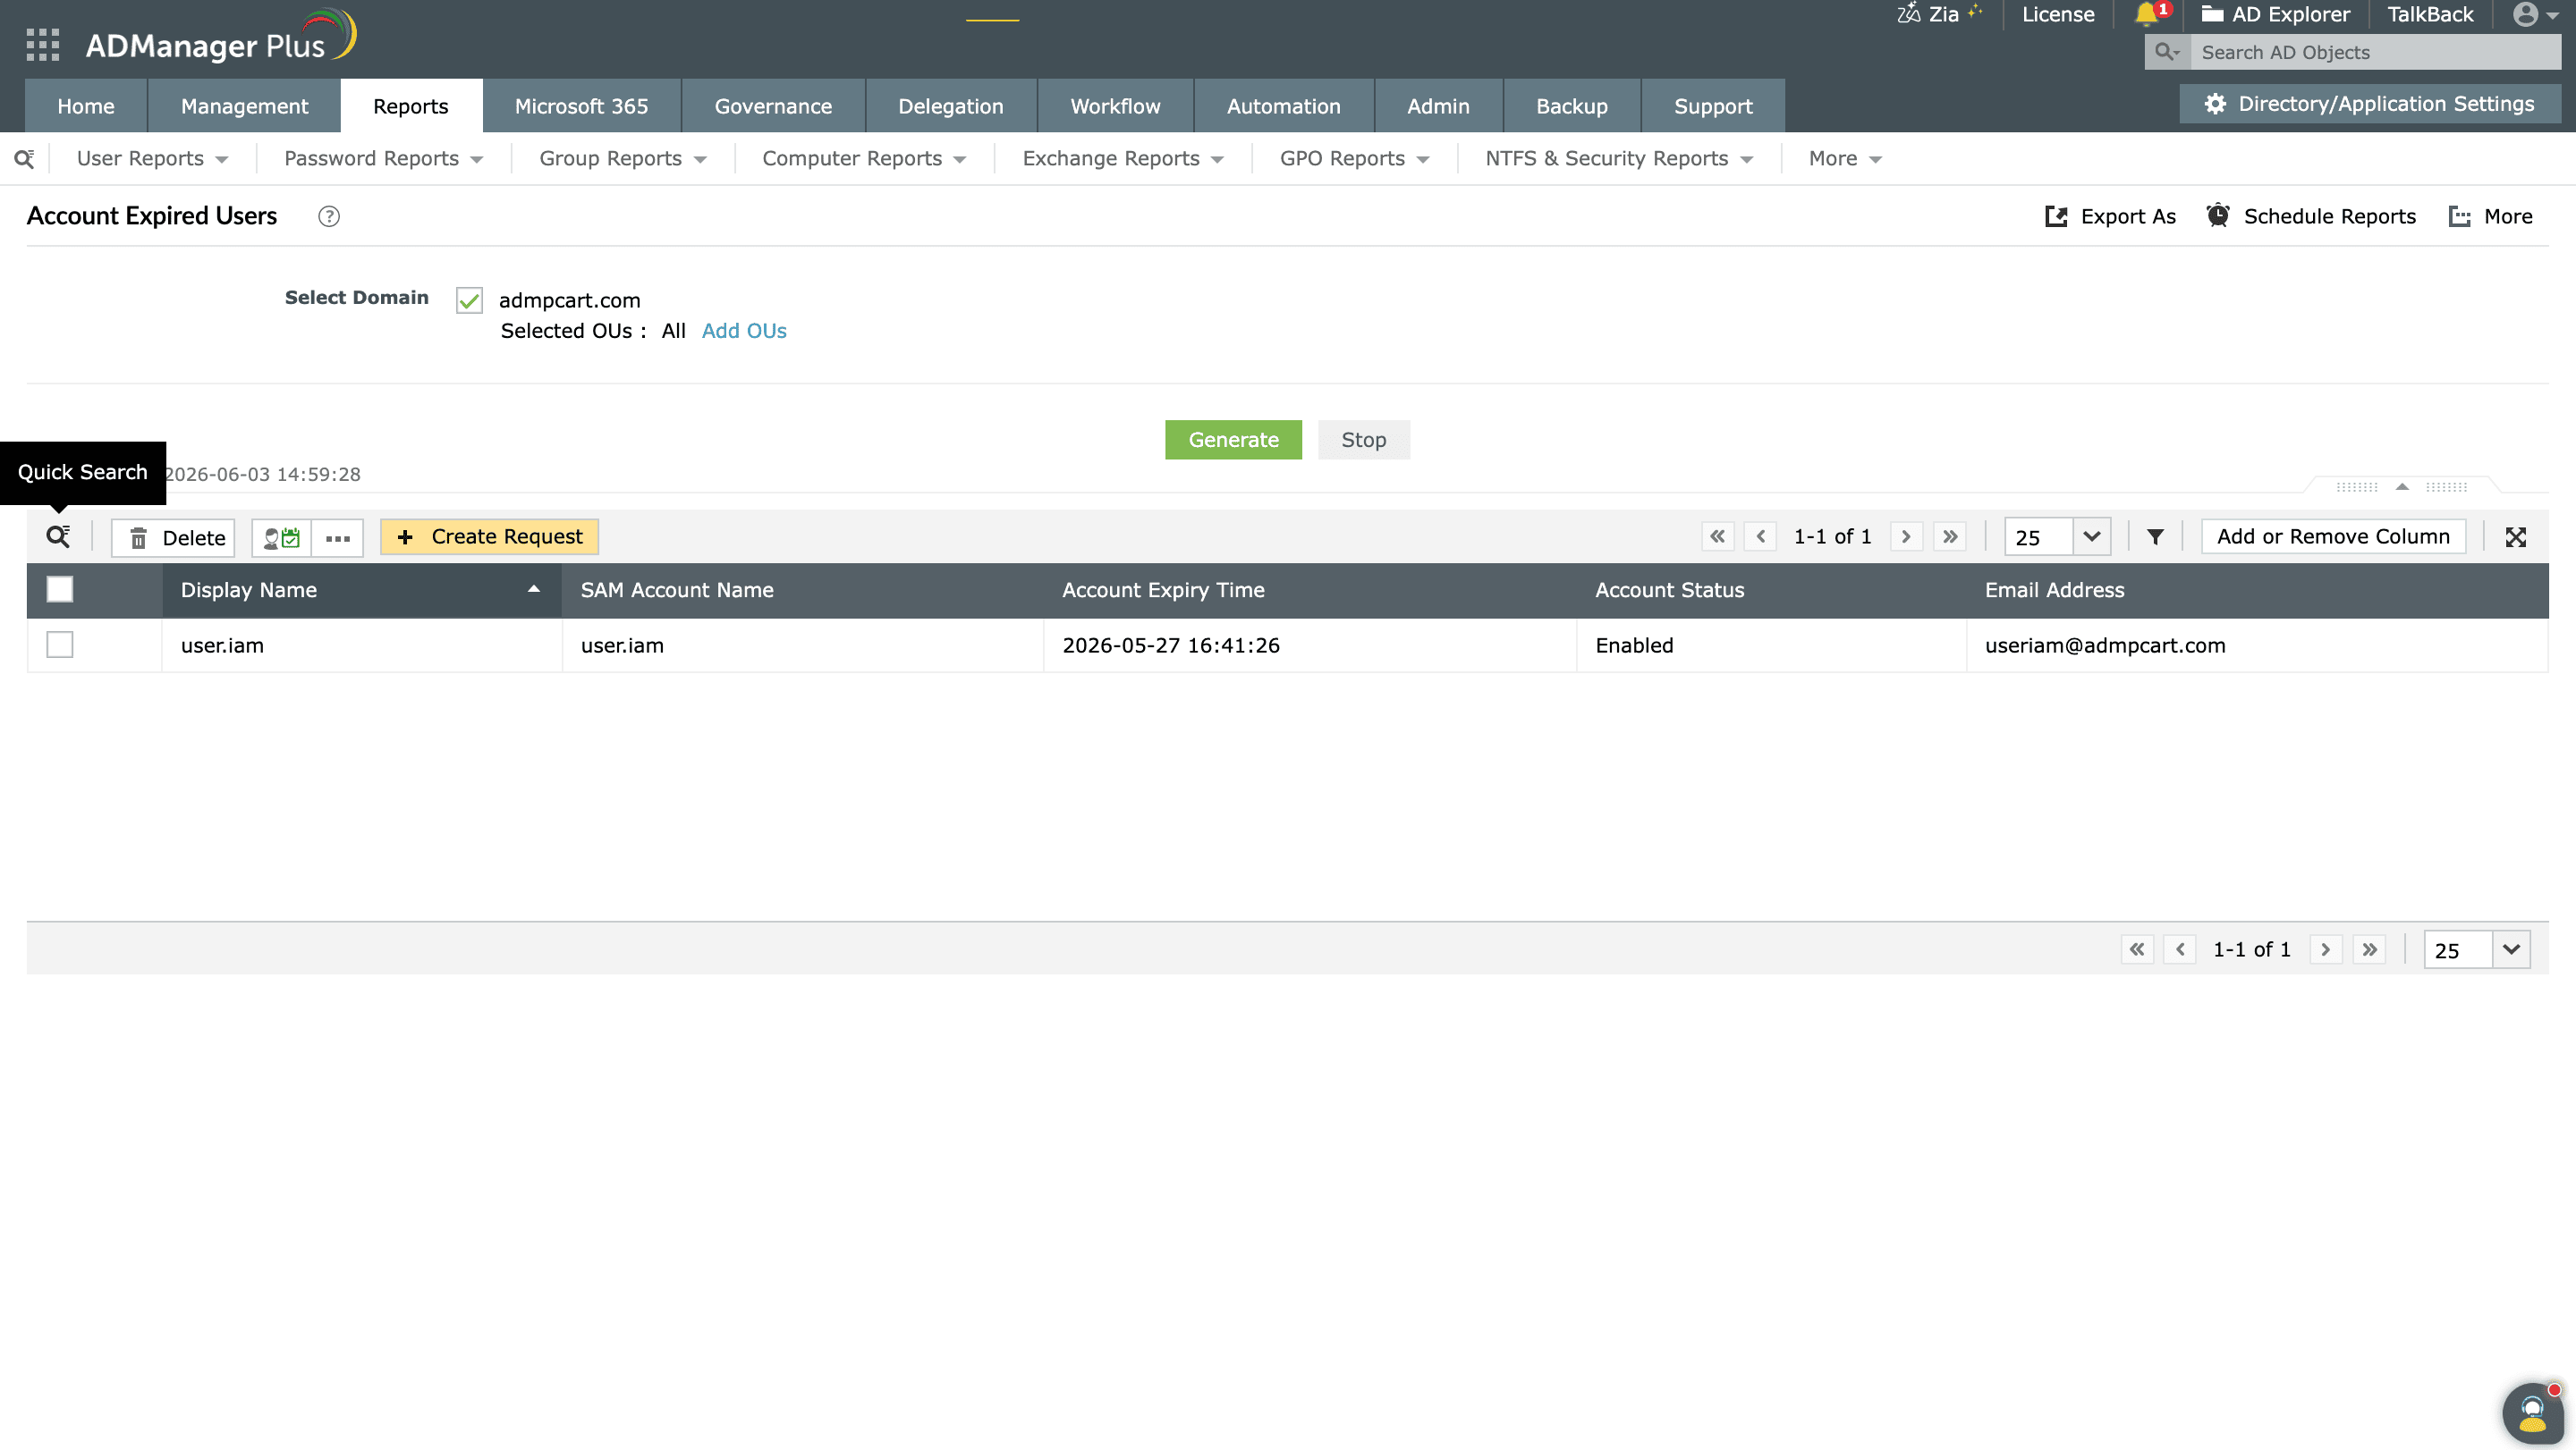Toggle the admpcart.com domain checkbox

click(469, 299)
